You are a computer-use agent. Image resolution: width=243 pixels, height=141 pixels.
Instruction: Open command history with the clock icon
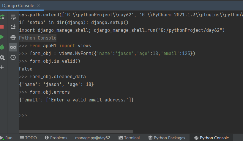(x=13, y=57)
